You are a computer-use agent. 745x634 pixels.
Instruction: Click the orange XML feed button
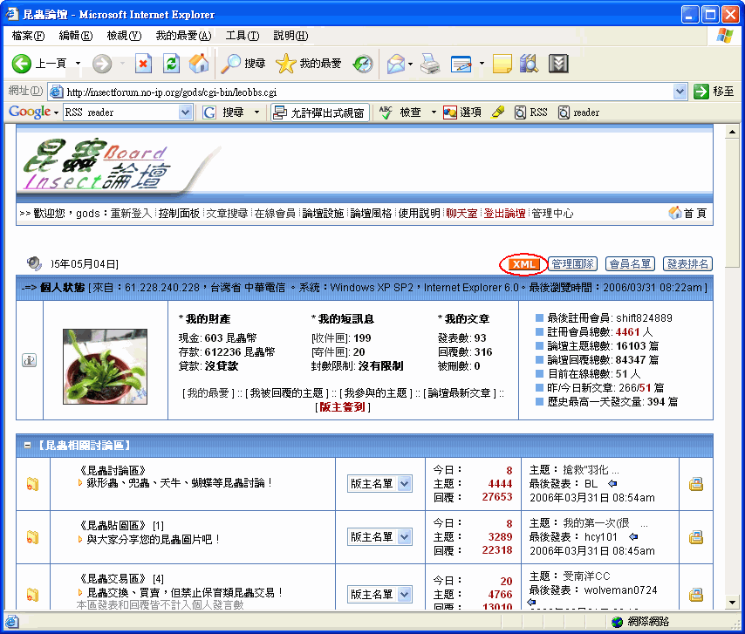coord(523,264)
